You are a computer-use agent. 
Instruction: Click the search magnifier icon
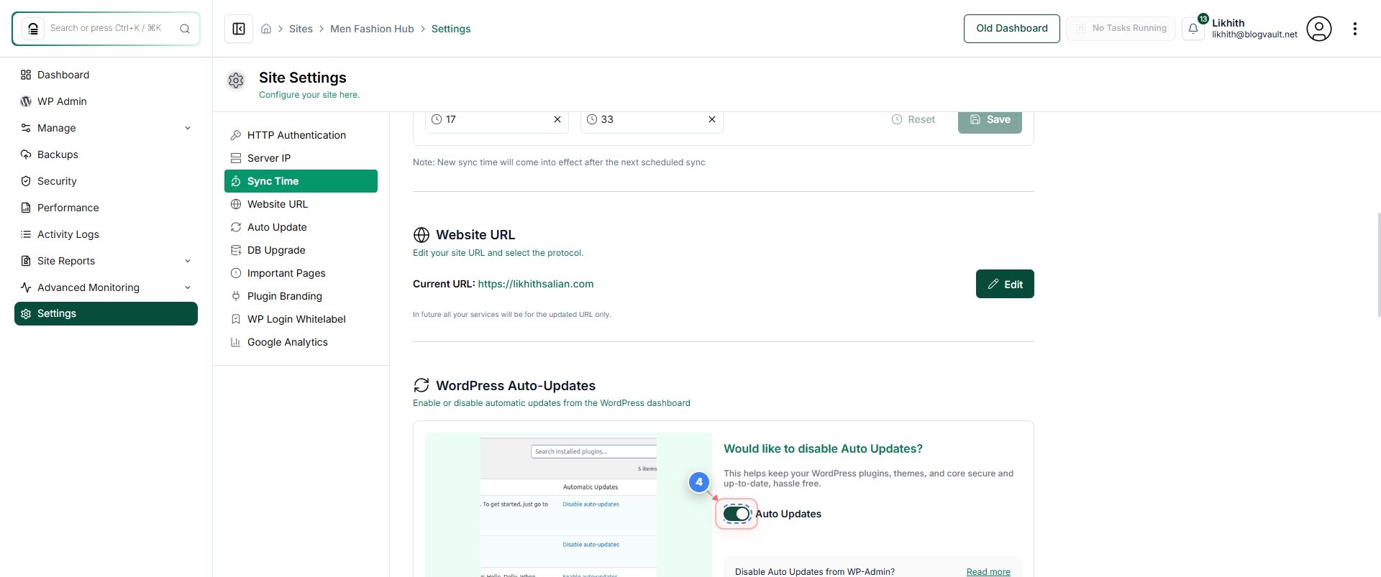pos(185,29)
